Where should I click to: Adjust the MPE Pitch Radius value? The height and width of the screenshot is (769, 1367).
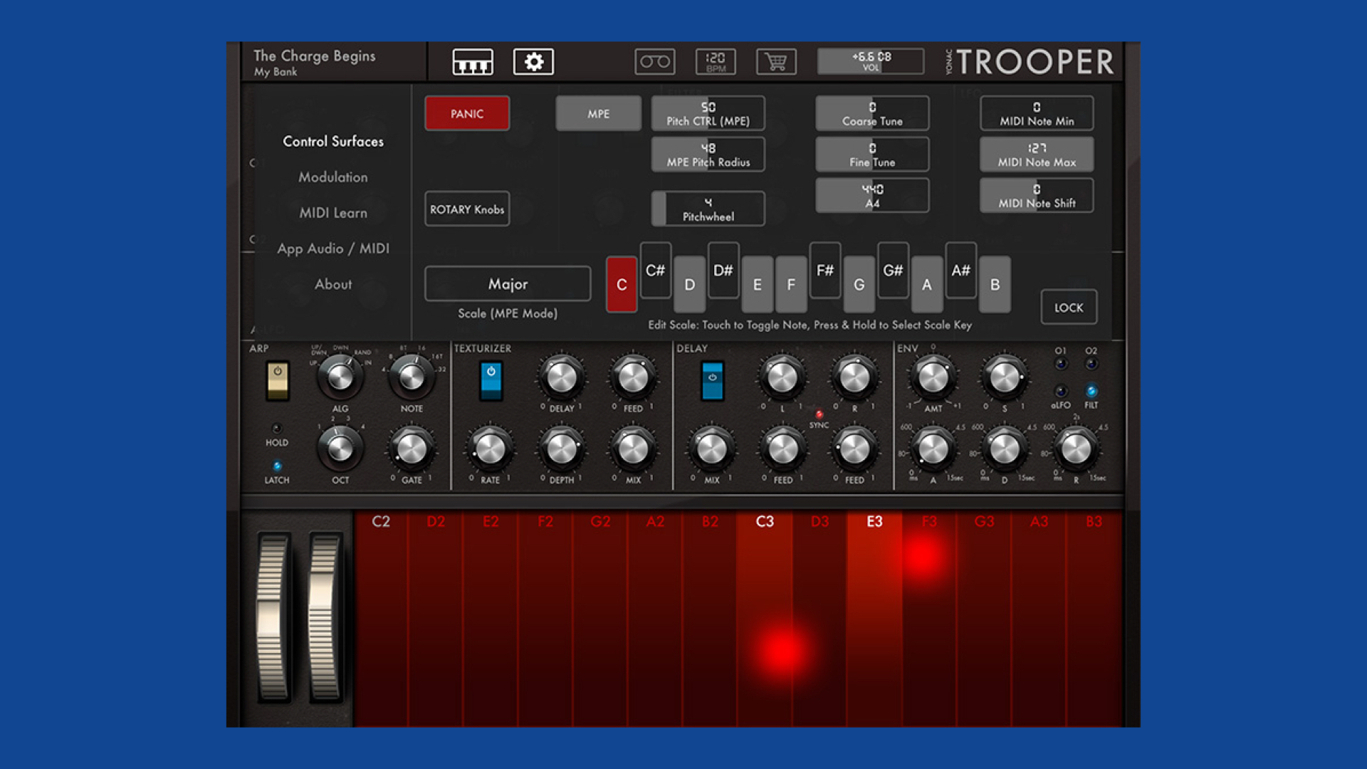pos(708,155)
